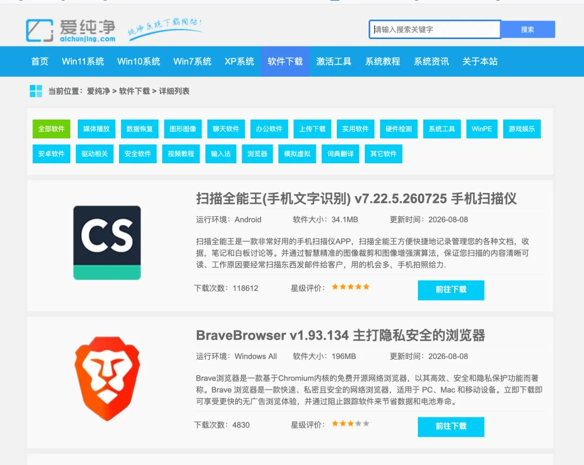This screenshot has width=584, height=465.
Task: Select the WinPE category filter
Action: coord(482,129)
